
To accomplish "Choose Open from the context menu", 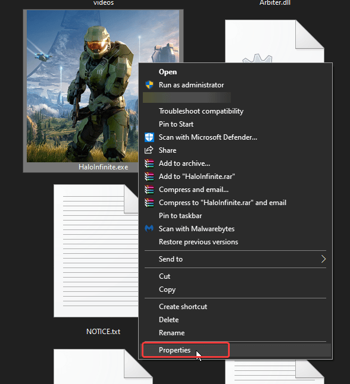I will (168, 72).
